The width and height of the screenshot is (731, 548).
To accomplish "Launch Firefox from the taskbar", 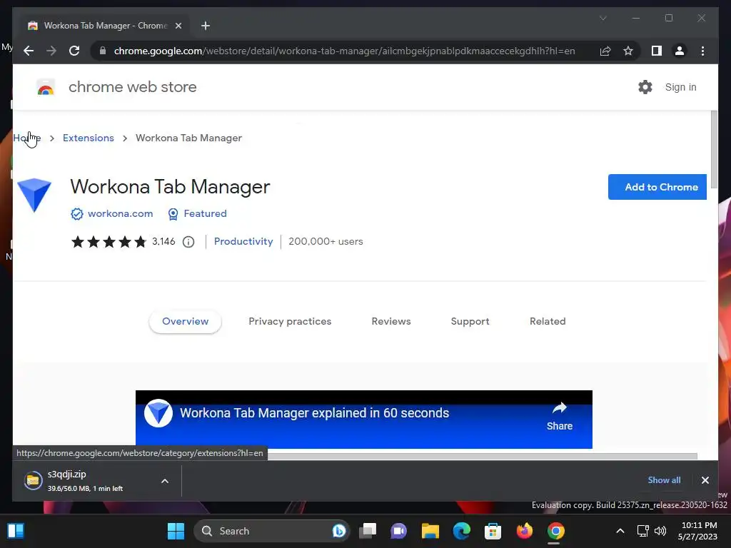I will pyautogui.click(x=525, y=531).
